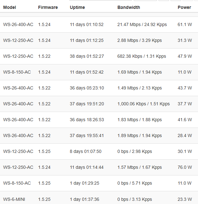198x204 pixels.
Task: Select the WS-6-MINI model row
Action: (x=14, y=199)
